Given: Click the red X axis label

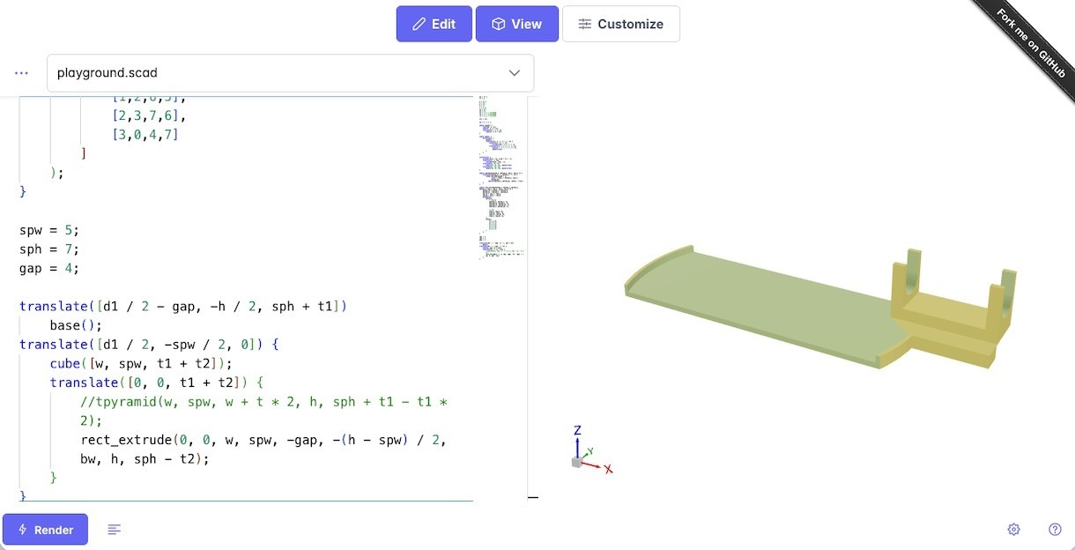Looking at the screenshot, I should (x=608, y=470).
